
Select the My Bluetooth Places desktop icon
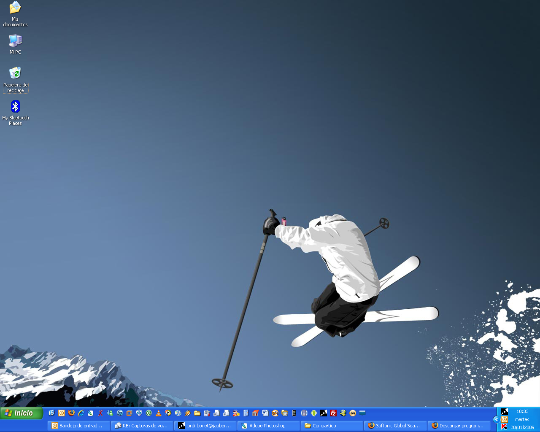15,112
